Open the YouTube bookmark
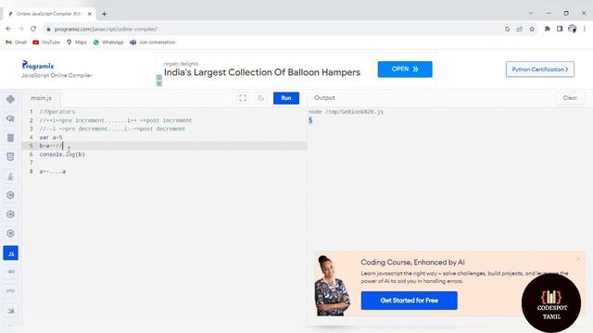This screenshot has width=593, height=333. 46,43
